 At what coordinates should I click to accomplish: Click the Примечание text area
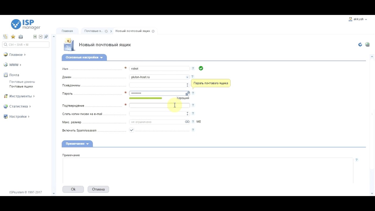tap(208, 171)
